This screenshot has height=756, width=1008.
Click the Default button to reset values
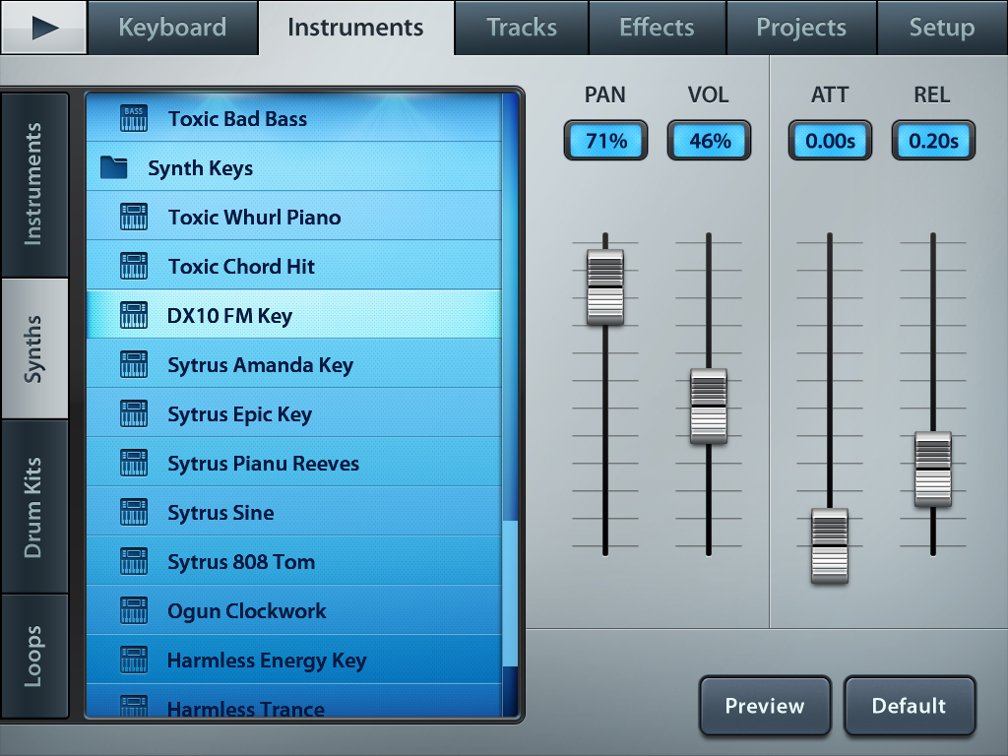pos(909,705)
